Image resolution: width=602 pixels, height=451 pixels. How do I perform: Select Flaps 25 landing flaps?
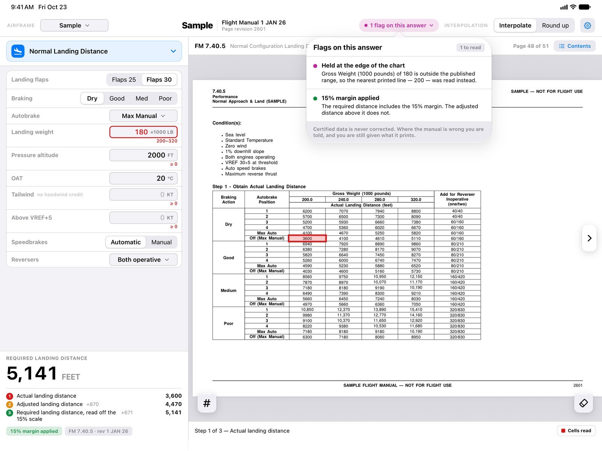click(x=124, y=80)
